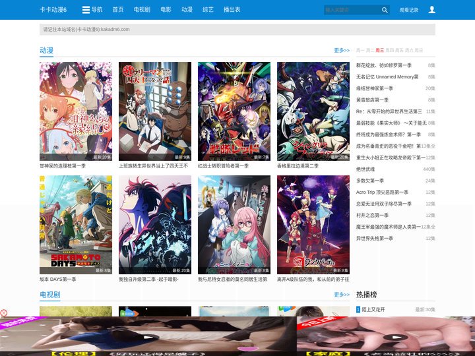Open 终将成为最强炼金术师 in schedule list

[x=389, y=134]
